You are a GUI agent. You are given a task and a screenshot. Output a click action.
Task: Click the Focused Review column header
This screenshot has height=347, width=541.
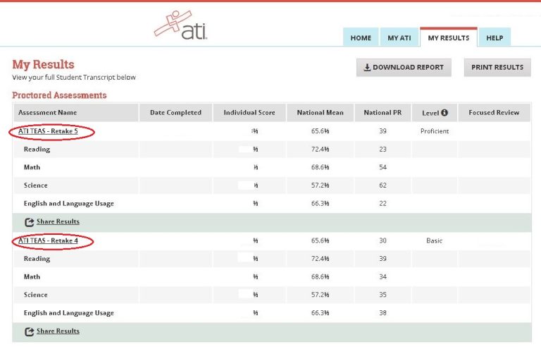(x=494, y=113)
